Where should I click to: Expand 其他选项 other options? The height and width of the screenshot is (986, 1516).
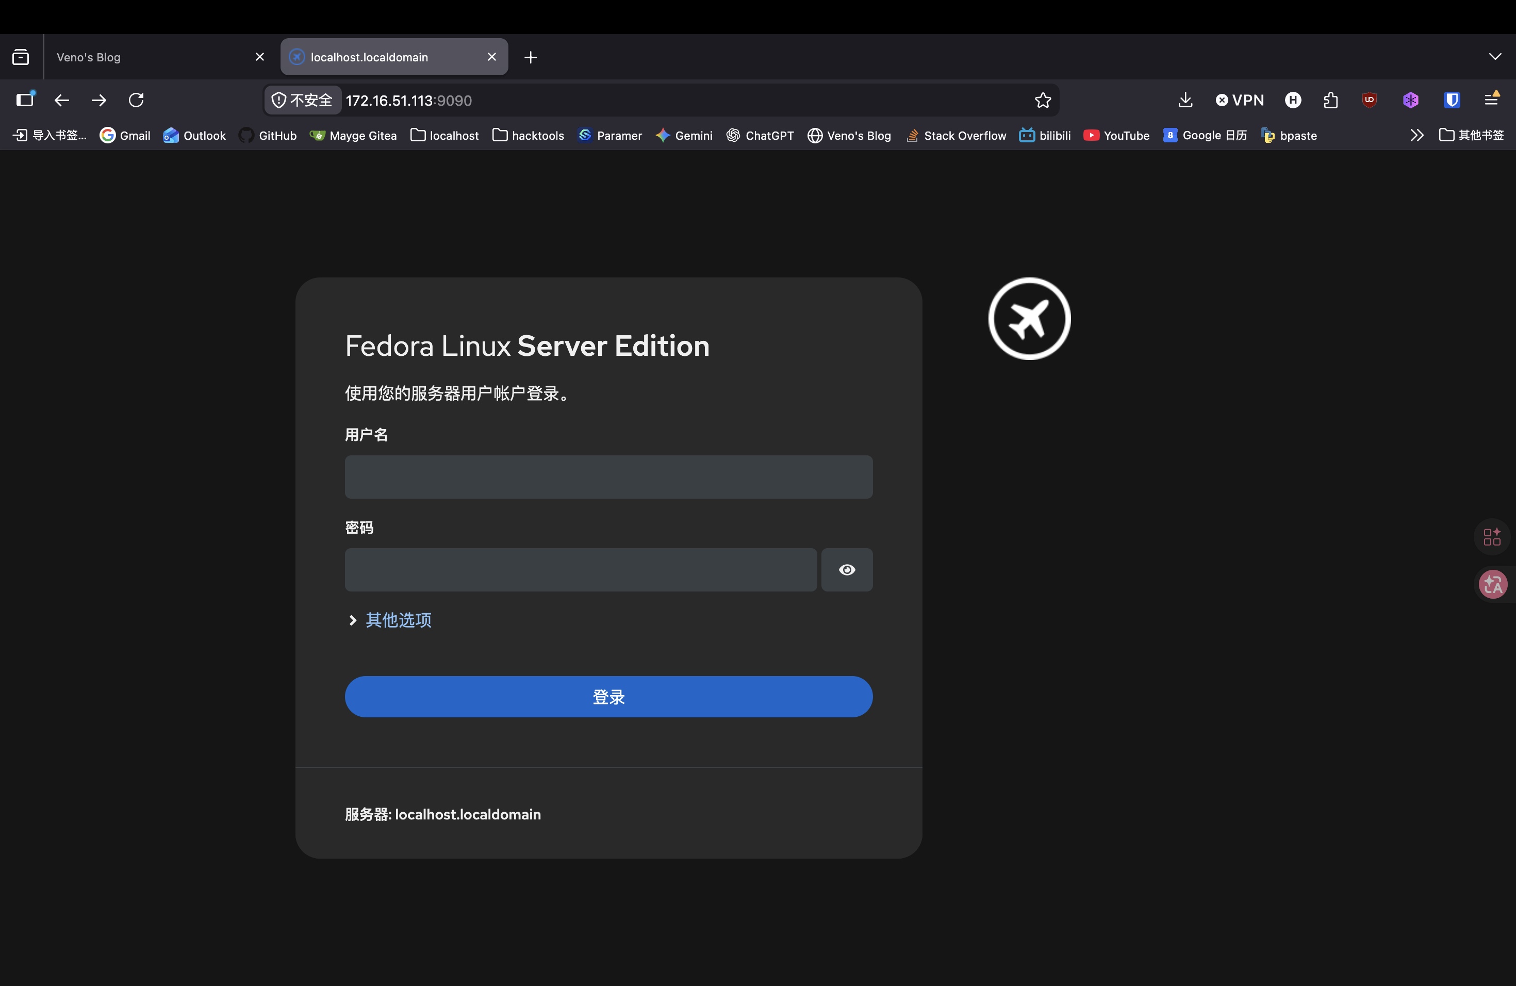tap(390, 620)
